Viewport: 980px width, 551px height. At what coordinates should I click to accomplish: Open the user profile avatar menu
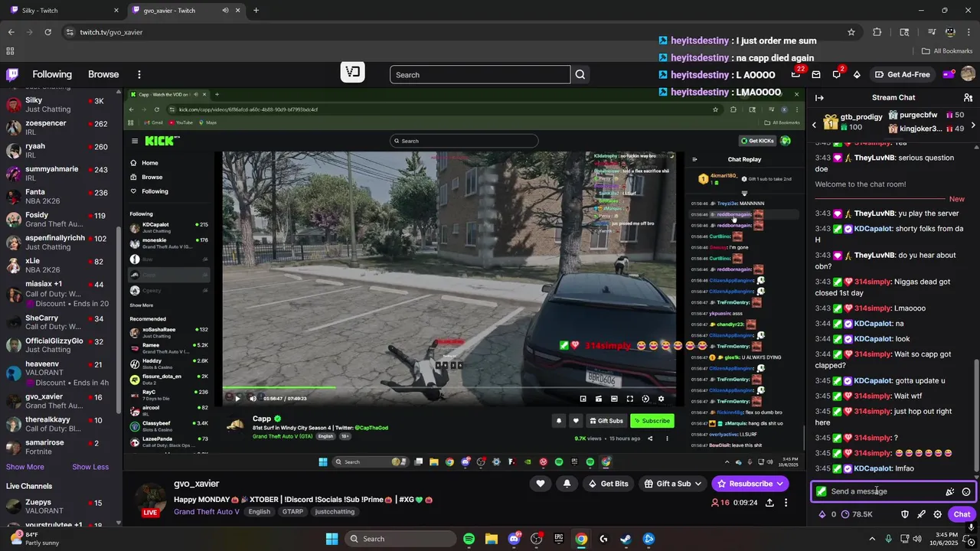968,74
